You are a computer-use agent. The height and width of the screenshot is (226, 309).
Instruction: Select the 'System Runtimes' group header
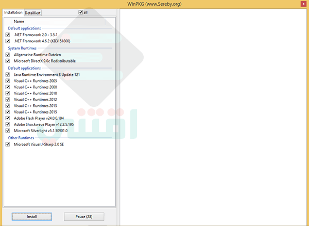22,48
